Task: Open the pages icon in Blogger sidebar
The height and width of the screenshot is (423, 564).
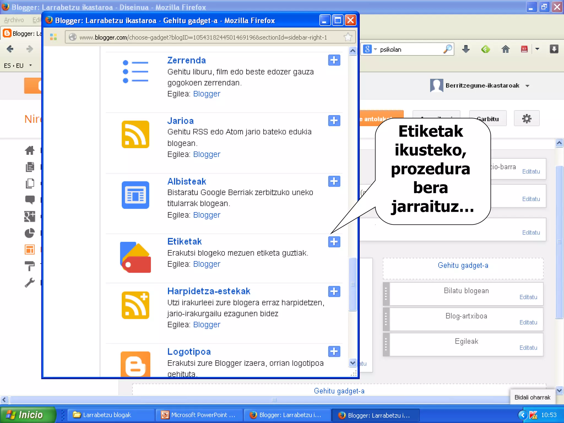Action: point(30,183)
